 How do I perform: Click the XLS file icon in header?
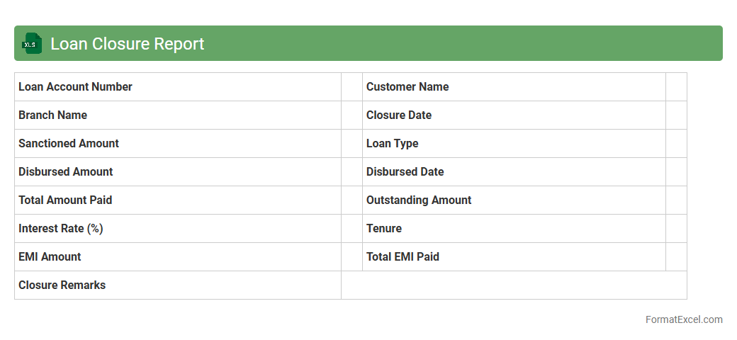[x=30, y=43]
